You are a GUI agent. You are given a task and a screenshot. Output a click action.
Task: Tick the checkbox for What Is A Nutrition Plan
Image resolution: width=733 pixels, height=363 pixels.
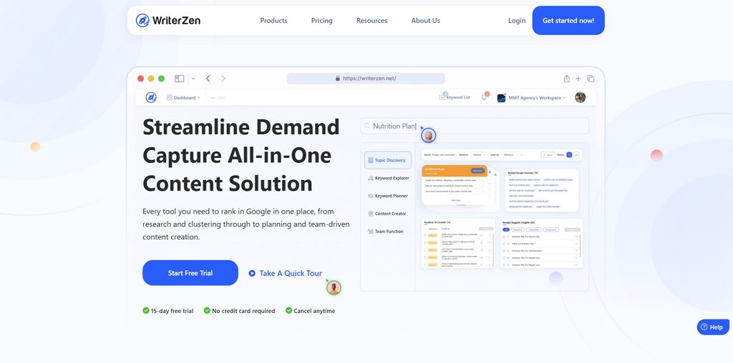[x=504, y=244]
